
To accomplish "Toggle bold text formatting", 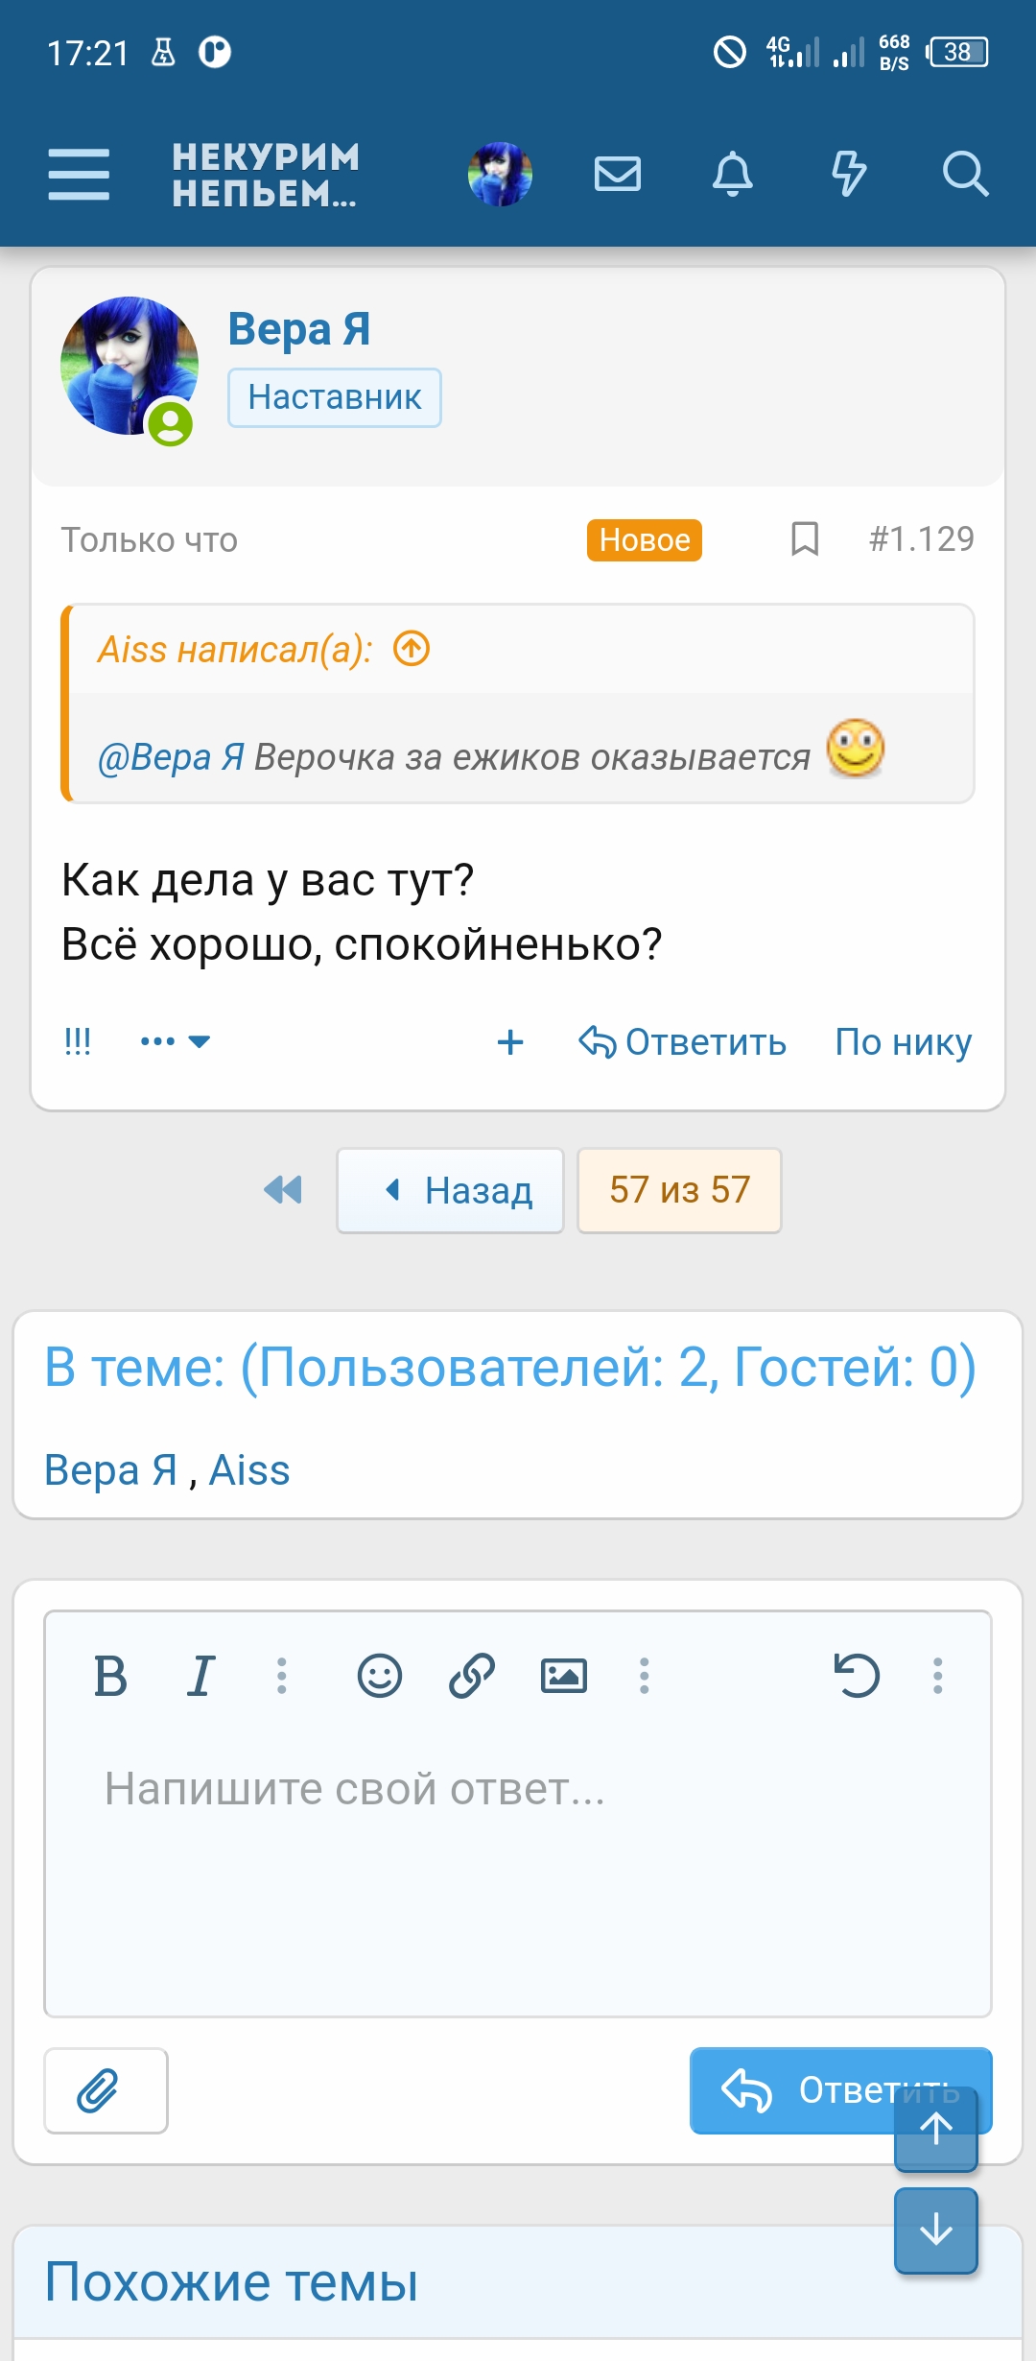I will pos(110,1677).
